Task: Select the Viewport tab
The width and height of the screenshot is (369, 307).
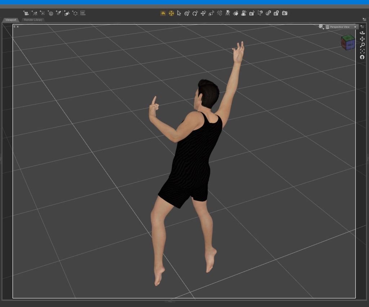Action: coord(11,20)
